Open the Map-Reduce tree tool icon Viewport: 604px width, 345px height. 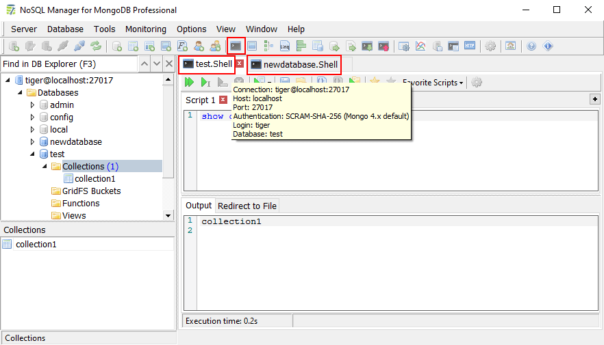pyautogui.click(x=268, y=46)
